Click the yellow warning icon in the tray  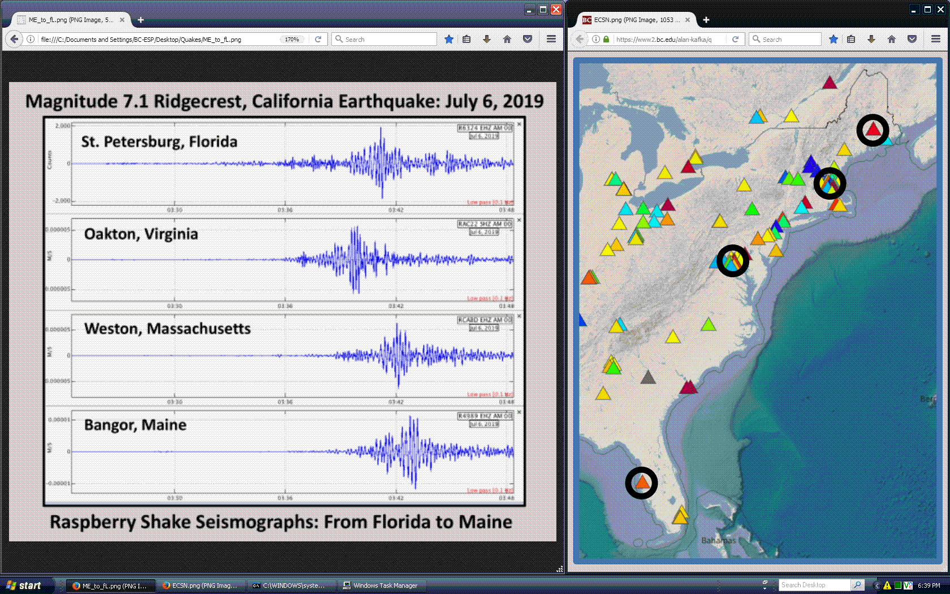click(888, 584)
